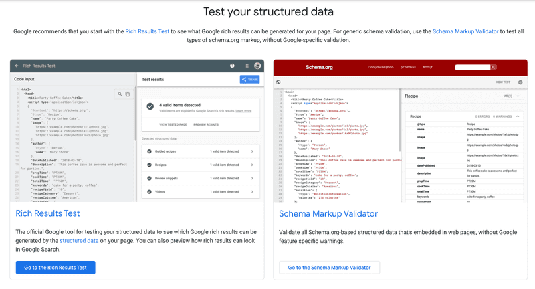Open the All (1) dropdown
Screen dimensions: 535x289
point(512,96)
